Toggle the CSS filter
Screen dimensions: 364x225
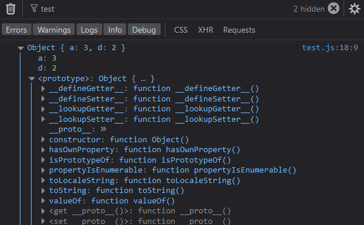(x=181, y=30)
